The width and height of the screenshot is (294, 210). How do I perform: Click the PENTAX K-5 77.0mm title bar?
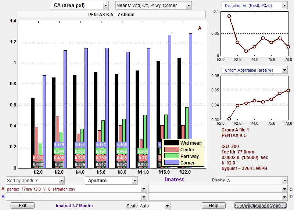tap(112, 14)
